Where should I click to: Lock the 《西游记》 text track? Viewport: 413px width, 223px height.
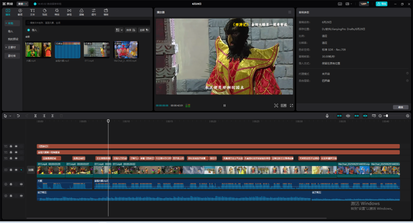11,146
